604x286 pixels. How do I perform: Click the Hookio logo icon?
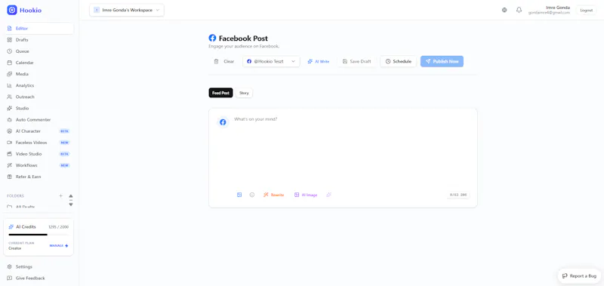pyautogui.click(x=12, y=10)
